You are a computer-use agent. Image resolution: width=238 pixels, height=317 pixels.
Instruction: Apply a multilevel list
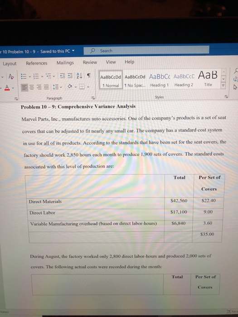point(48,76)
